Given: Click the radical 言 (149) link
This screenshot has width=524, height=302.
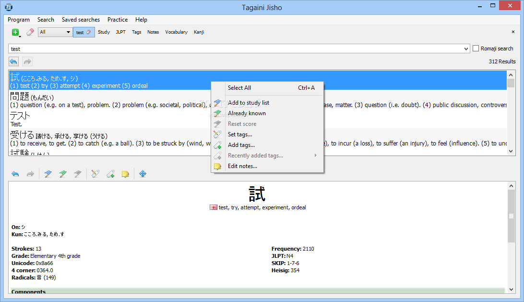Looking at the screenshot, I should coord(46,278).
